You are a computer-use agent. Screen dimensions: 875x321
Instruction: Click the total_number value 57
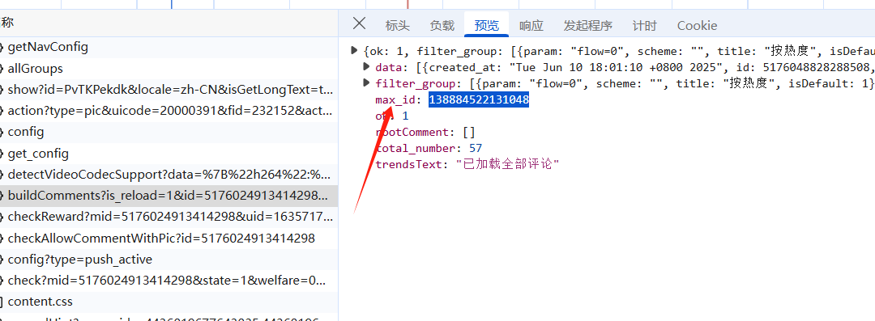476,148
